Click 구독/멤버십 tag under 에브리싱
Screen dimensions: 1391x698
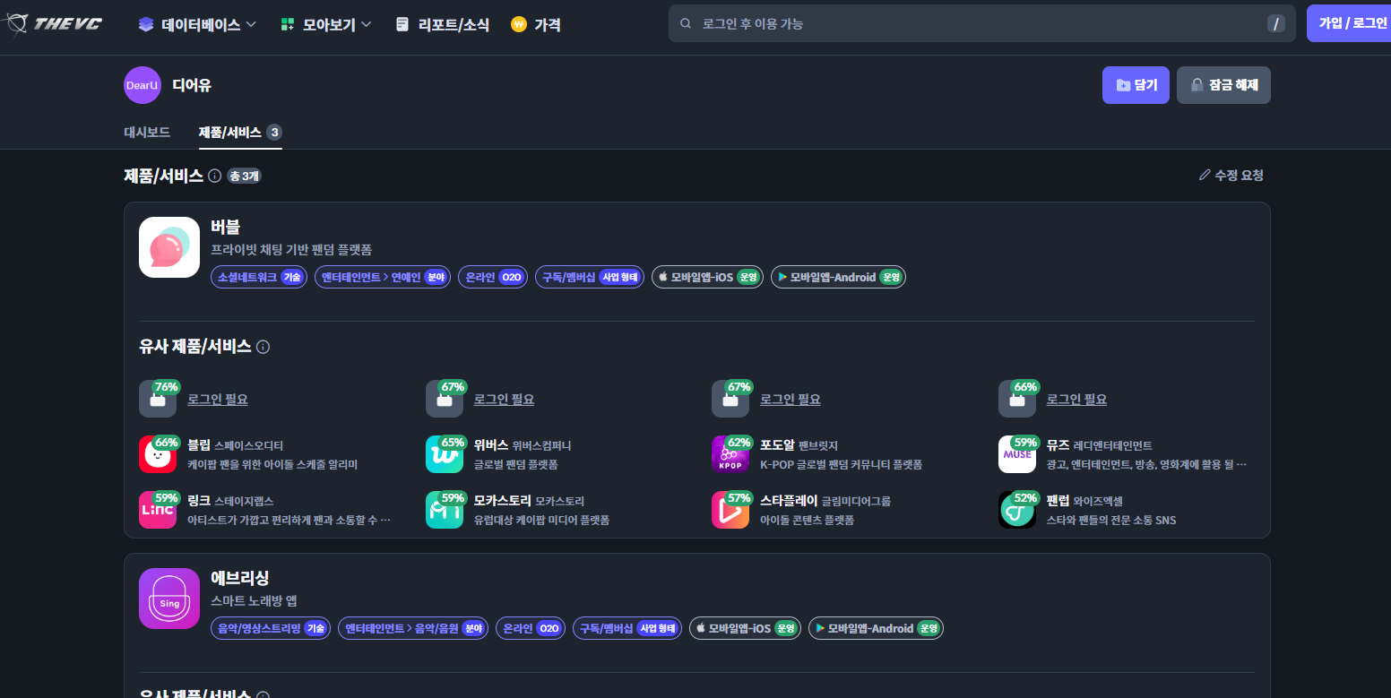click(x=627, y=628)
